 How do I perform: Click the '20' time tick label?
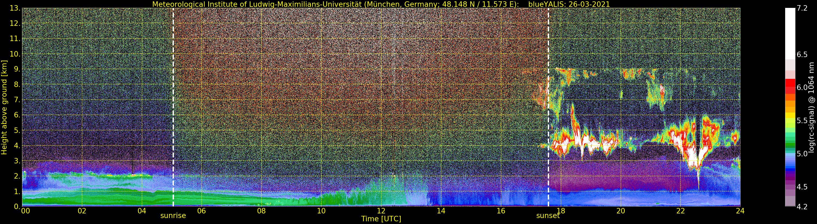click(621, 211)
